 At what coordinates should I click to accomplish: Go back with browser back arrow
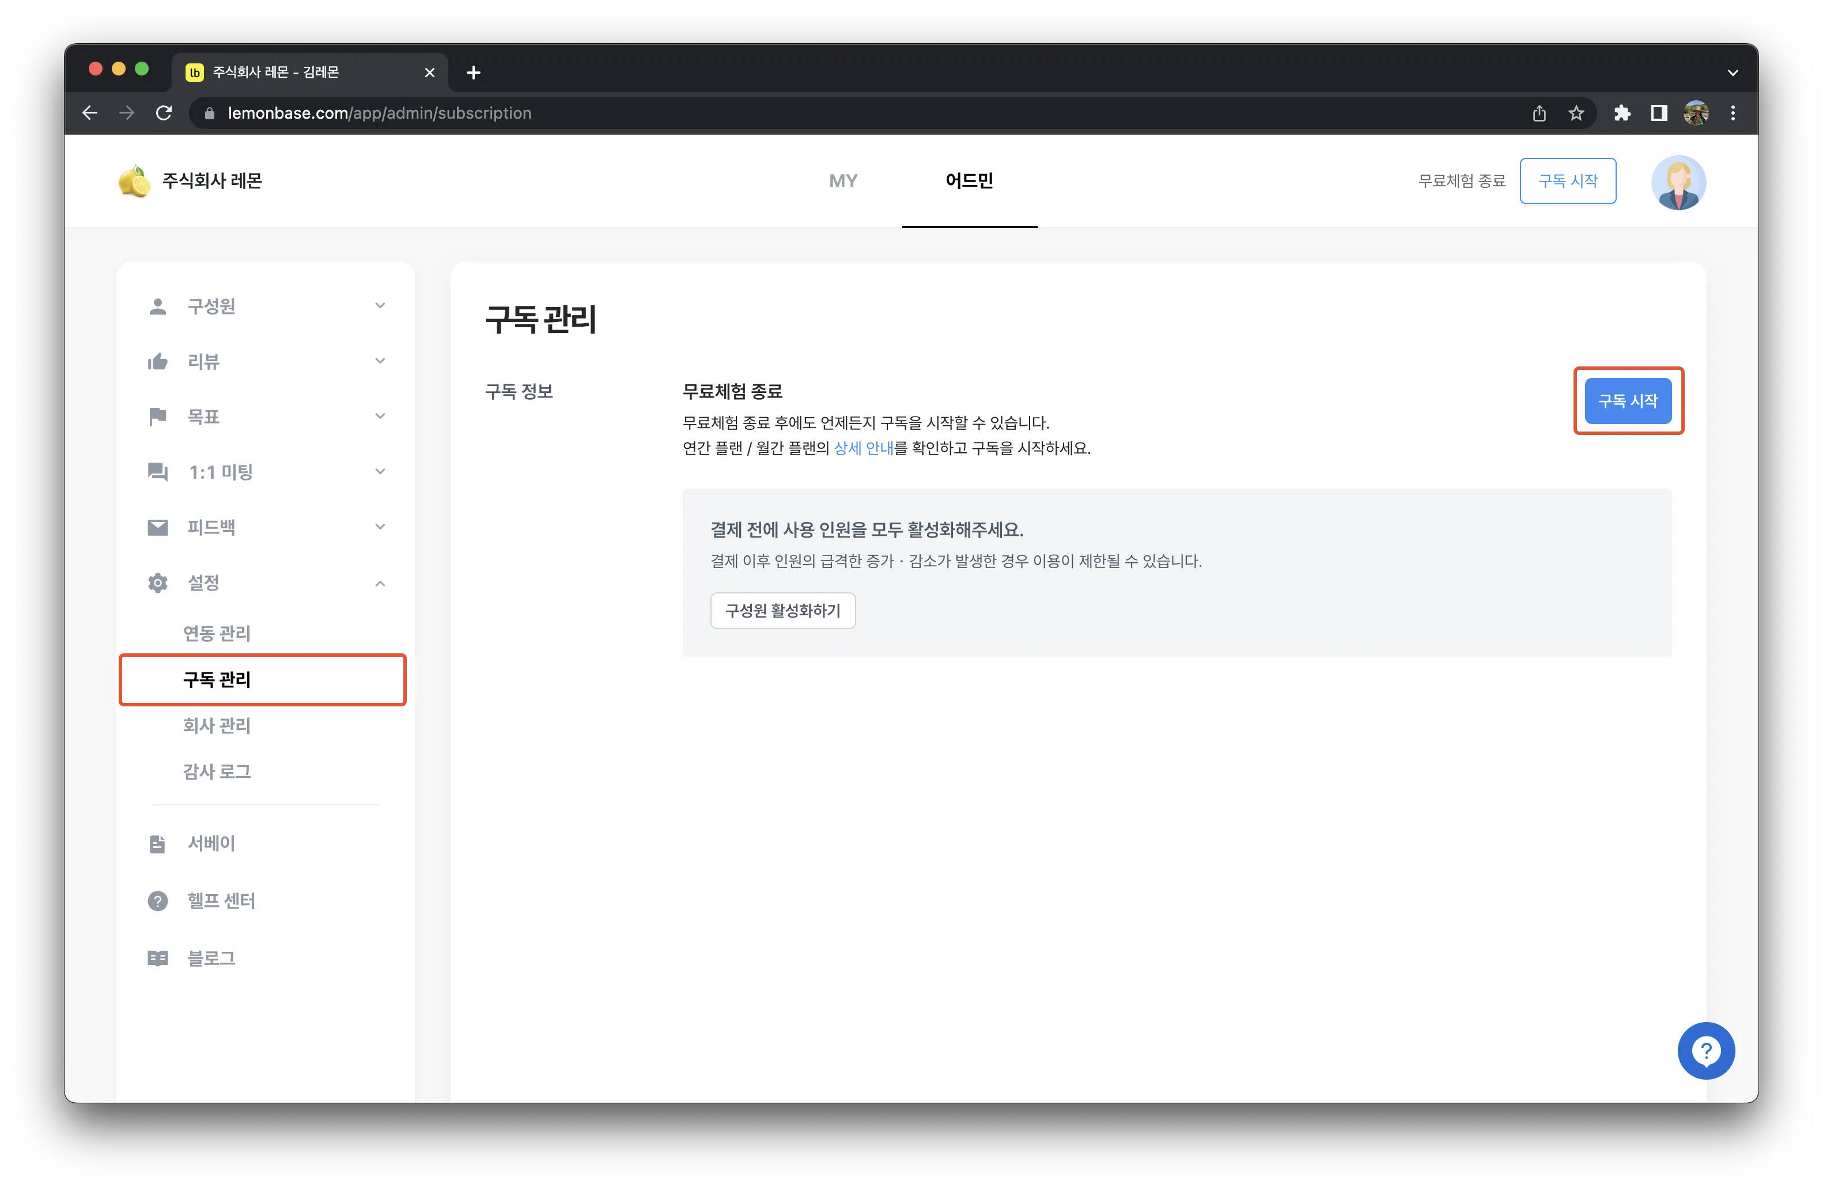tap(90, 113)
